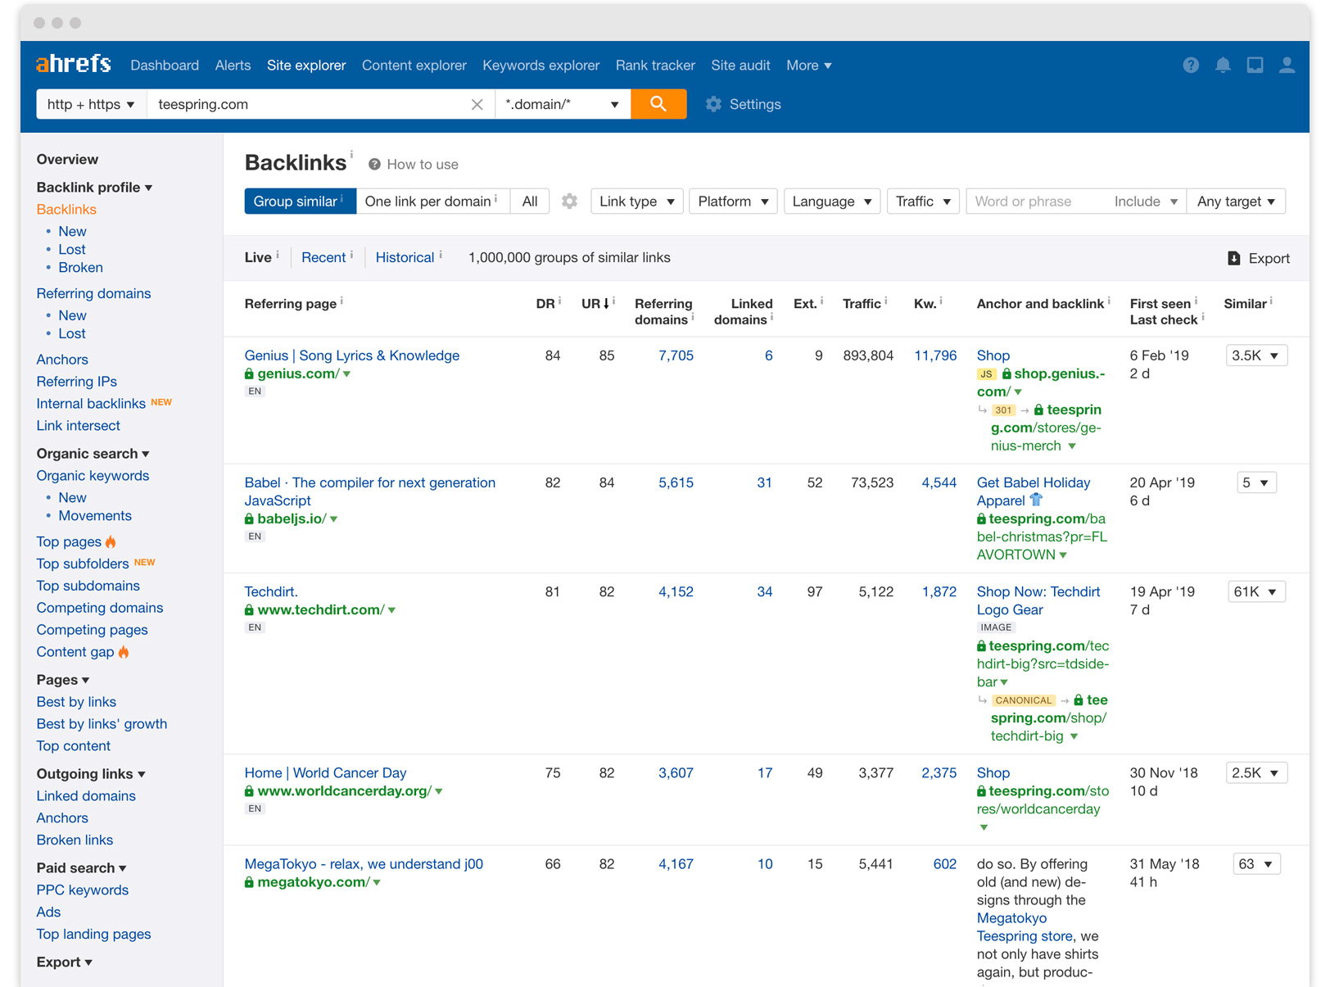The width and height of the screenshot is (1330, 987).
Task: Sort by UR column arrow
Action: coord(606,304)
